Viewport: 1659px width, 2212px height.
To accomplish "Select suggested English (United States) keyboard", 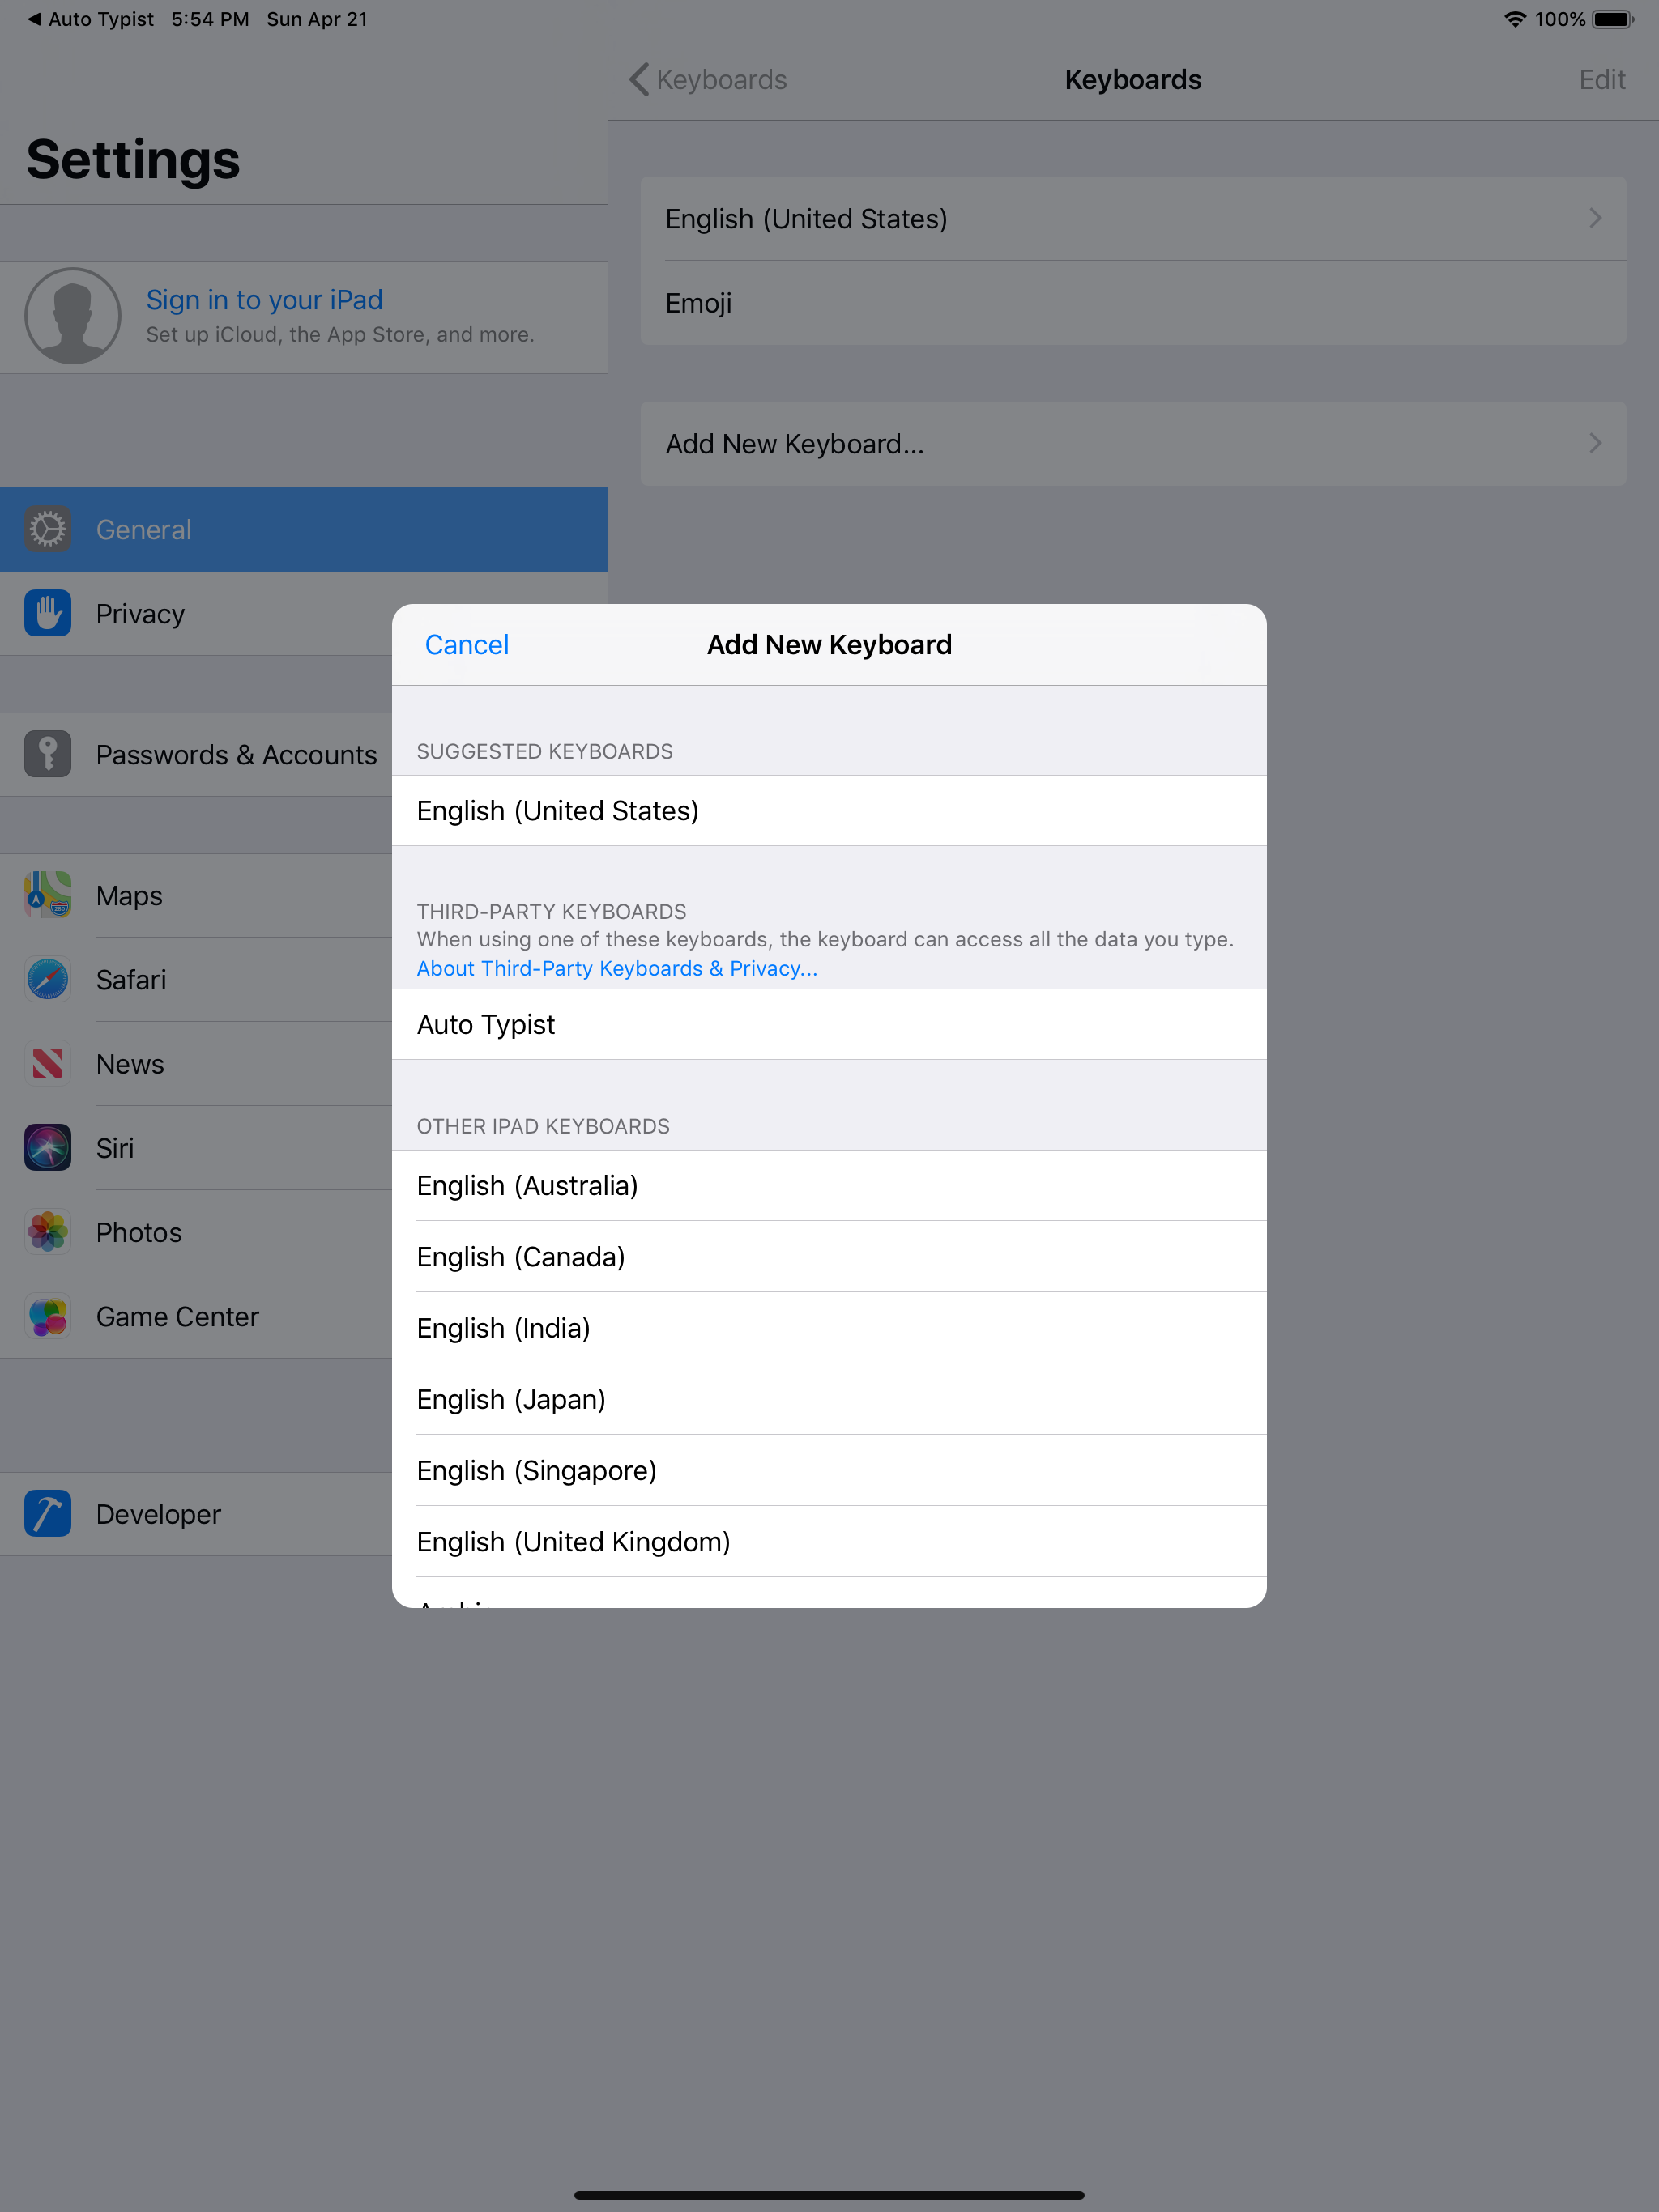I will [829, 810].
